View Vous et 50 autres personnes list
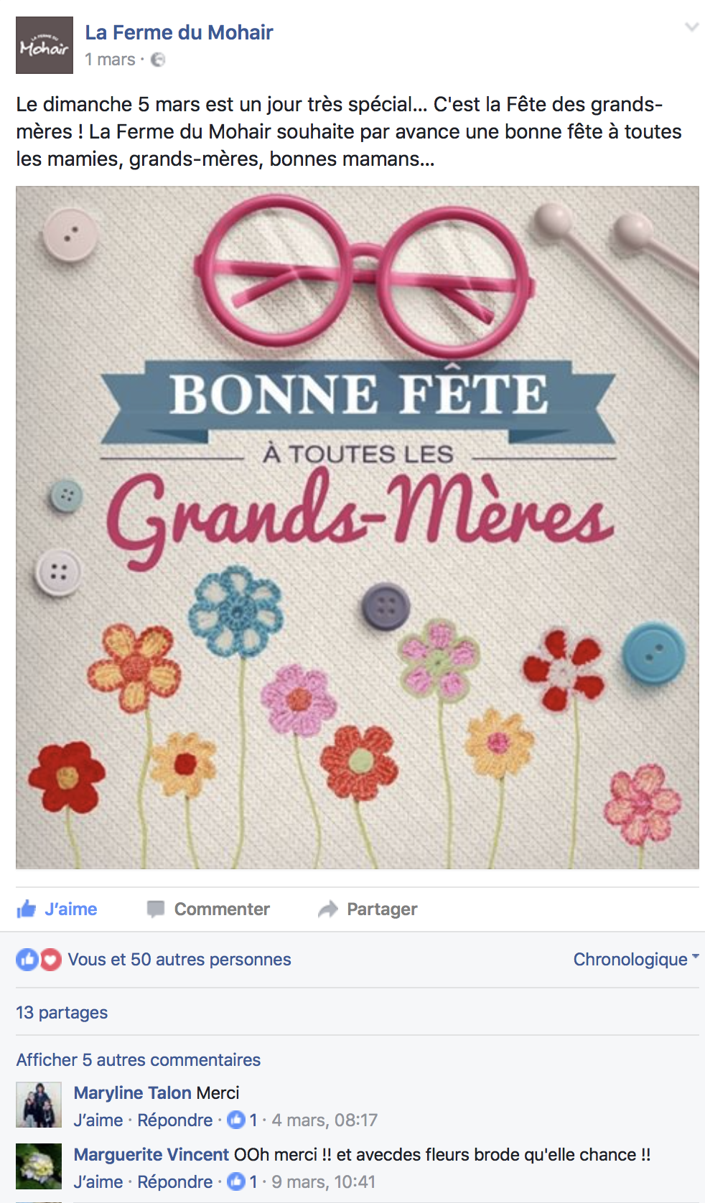Viewport: 705px width, 1203px height. 179,960
